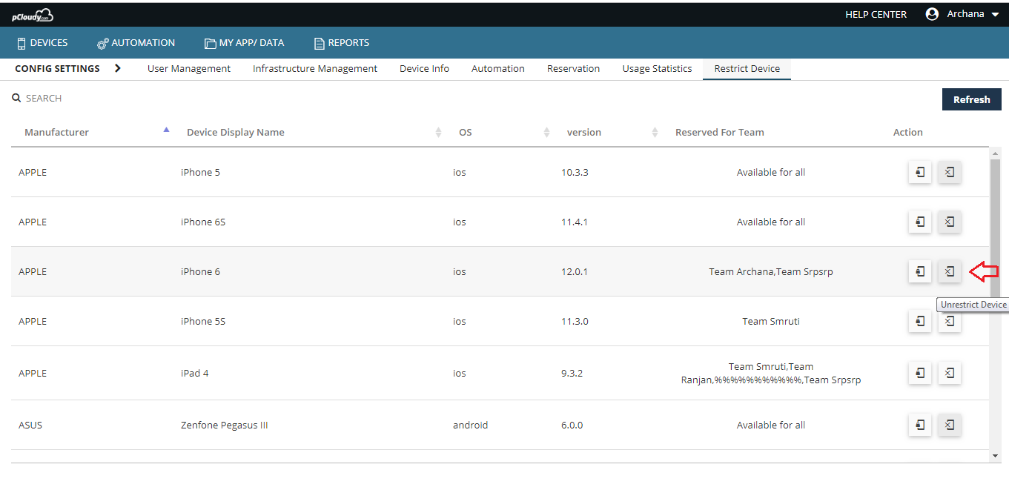Click the pCloudy logo
1009x490 pixels.
33,15
